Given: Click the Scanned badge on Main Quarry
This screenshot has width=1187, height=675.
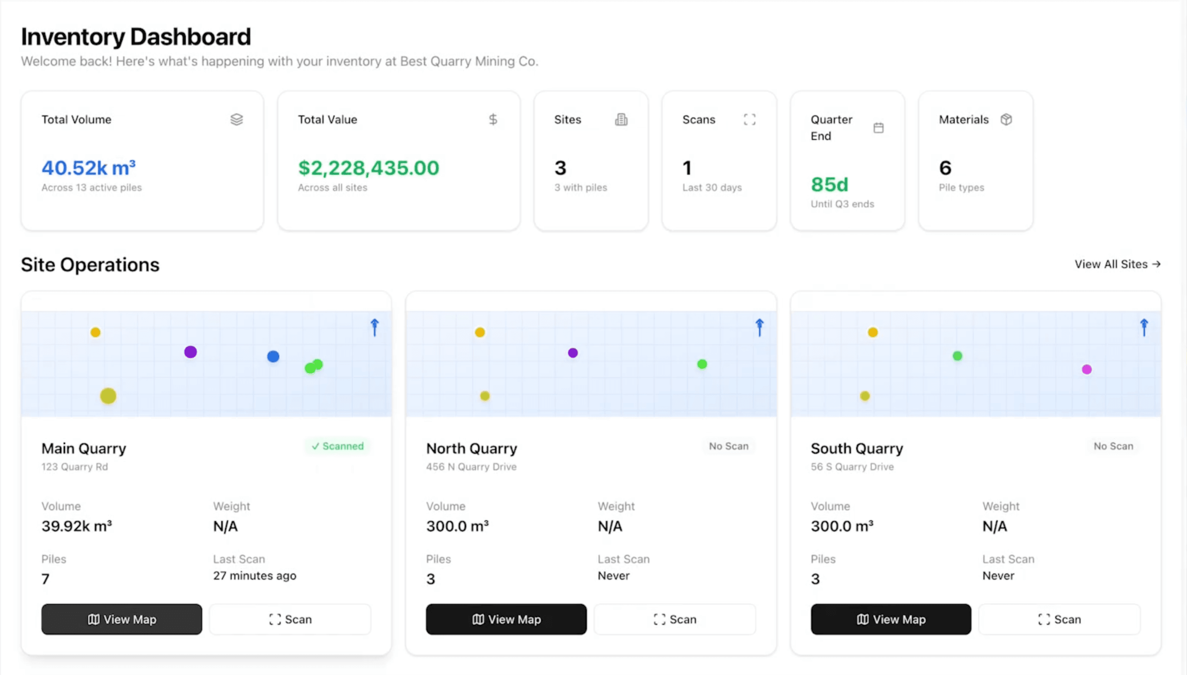Looking at the screenshot, I should (338, 446).
